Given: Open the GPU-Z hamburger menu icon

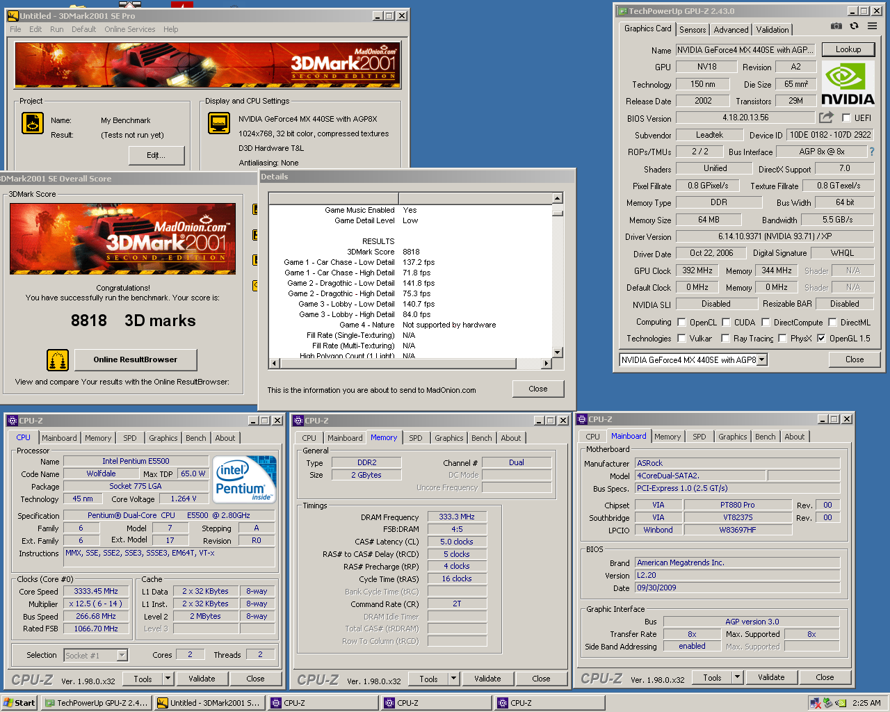Looking at the screenshot, I should (x=872, y=26).
